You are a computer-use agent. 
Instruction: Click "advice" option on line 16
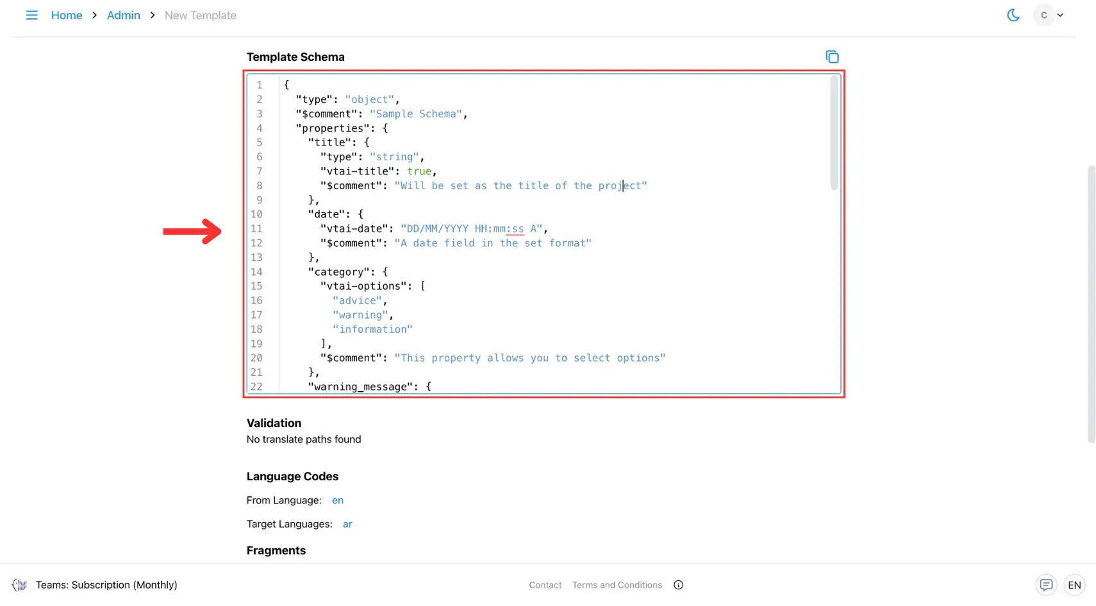point(357,300)
